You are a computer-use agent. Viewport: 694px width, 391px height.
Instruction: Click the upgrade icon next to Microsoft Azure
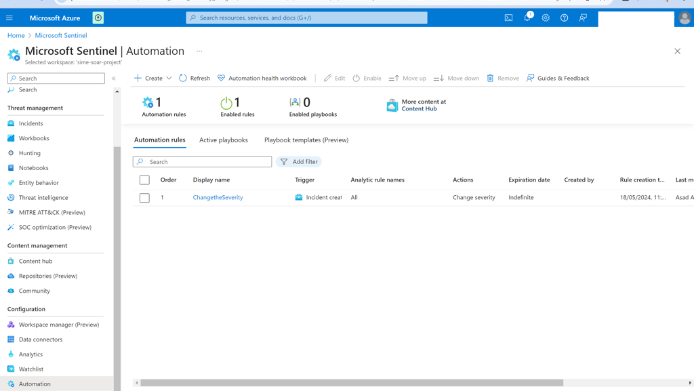click(98, 18)
